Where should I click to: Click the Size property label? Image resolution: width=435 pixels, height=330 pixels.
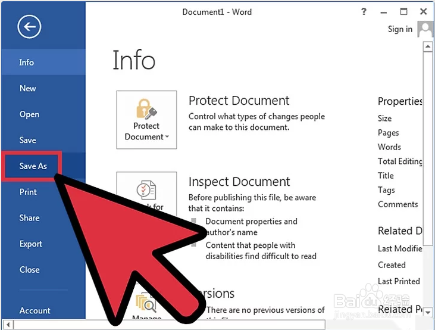384,119
